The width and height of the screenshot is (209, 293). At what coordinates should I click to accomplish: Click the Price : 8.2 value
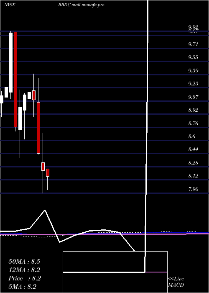[25, 278]
